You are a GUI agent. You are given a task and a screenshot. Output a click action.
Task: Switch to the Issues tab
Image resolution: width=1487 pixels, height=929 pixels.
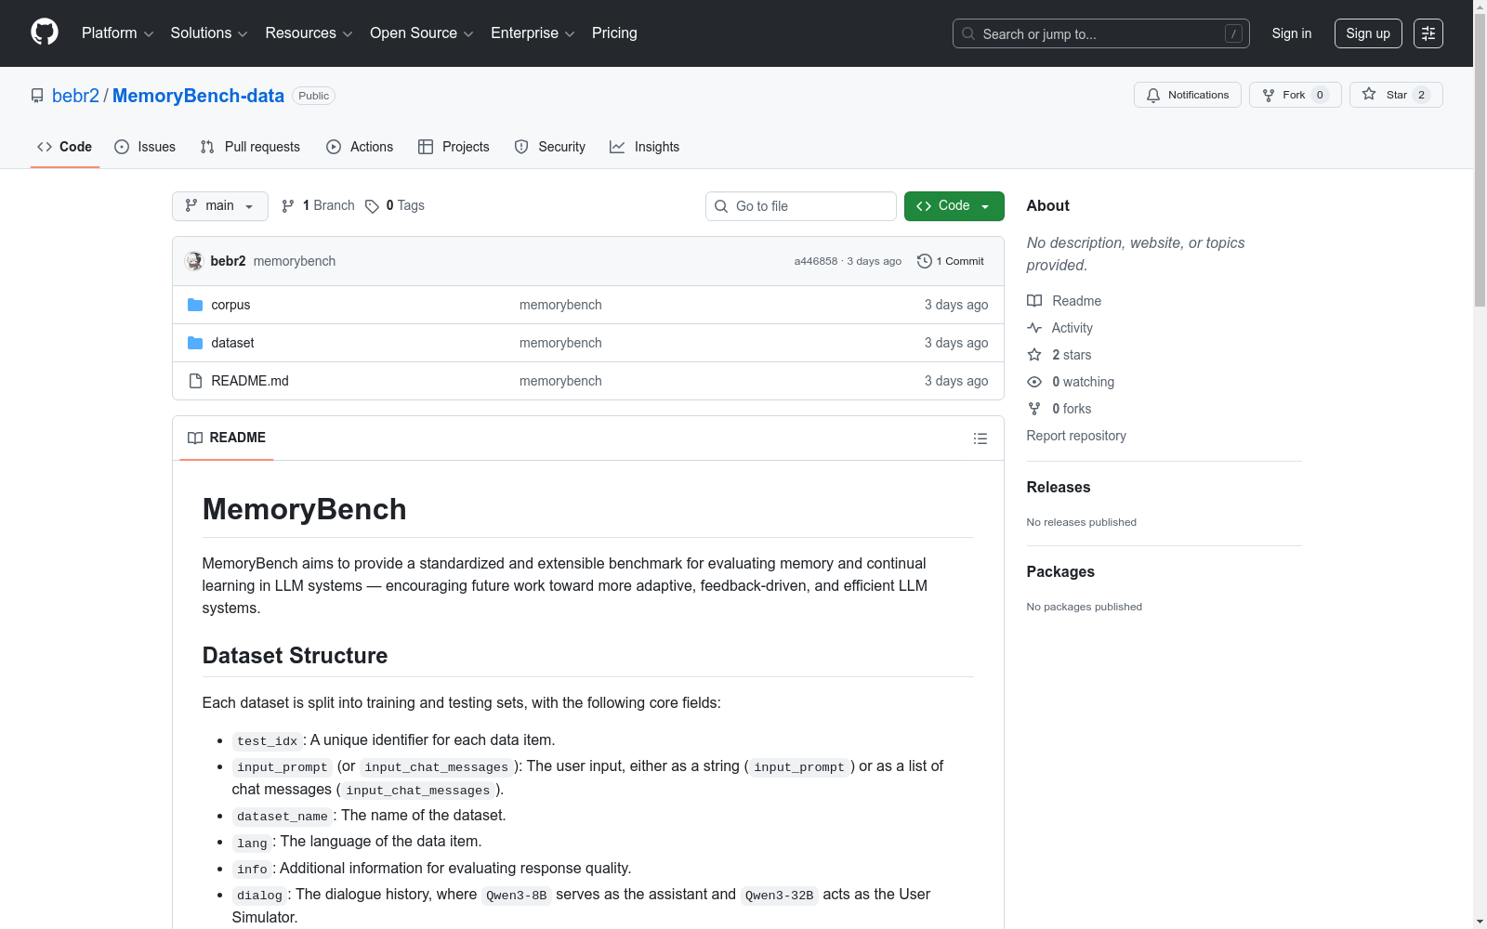[145, 147]
